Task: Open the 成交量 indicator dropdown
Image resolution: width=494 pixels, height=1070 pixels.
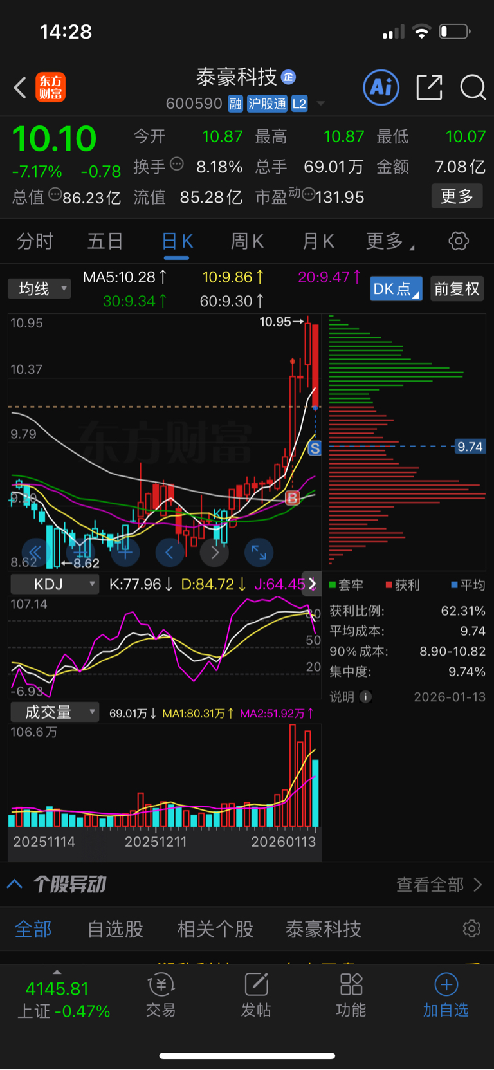Action: [x=55, y=712]
